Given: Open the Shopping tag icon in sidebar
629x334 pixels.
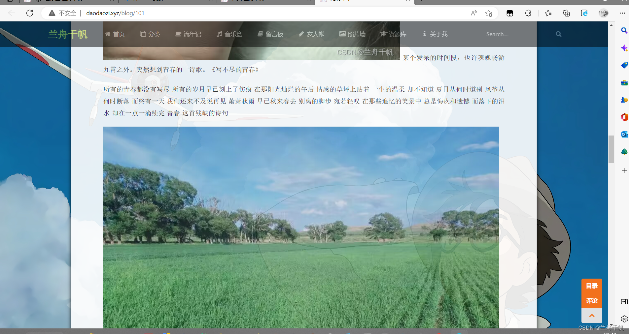Looking at the screenshot, I should point(624,65).
